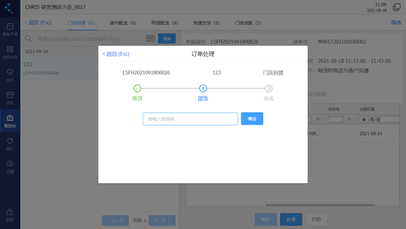
Task: Switch to 店内配送 (0) tab
Action: (x=123, y=23)
